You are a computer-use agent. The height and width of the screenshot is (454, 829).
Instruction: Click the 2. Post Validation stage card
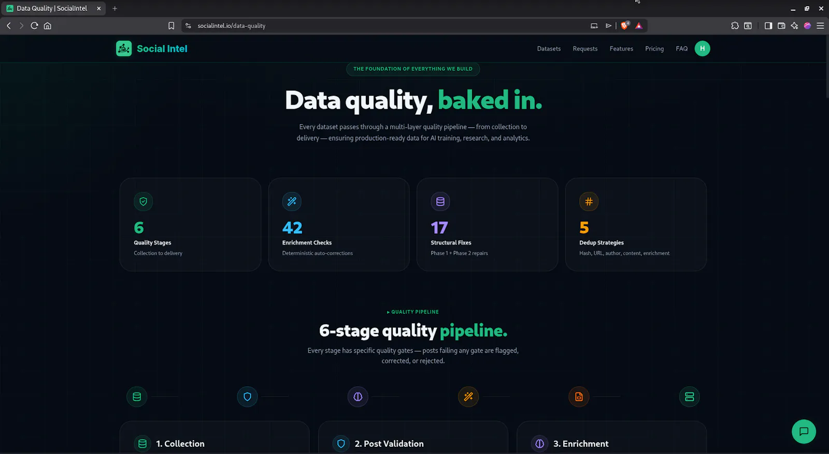(x=413, y=437)
